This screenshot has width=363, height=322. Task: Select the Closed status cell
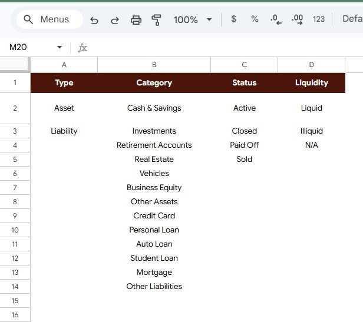[x=244, y=131]
